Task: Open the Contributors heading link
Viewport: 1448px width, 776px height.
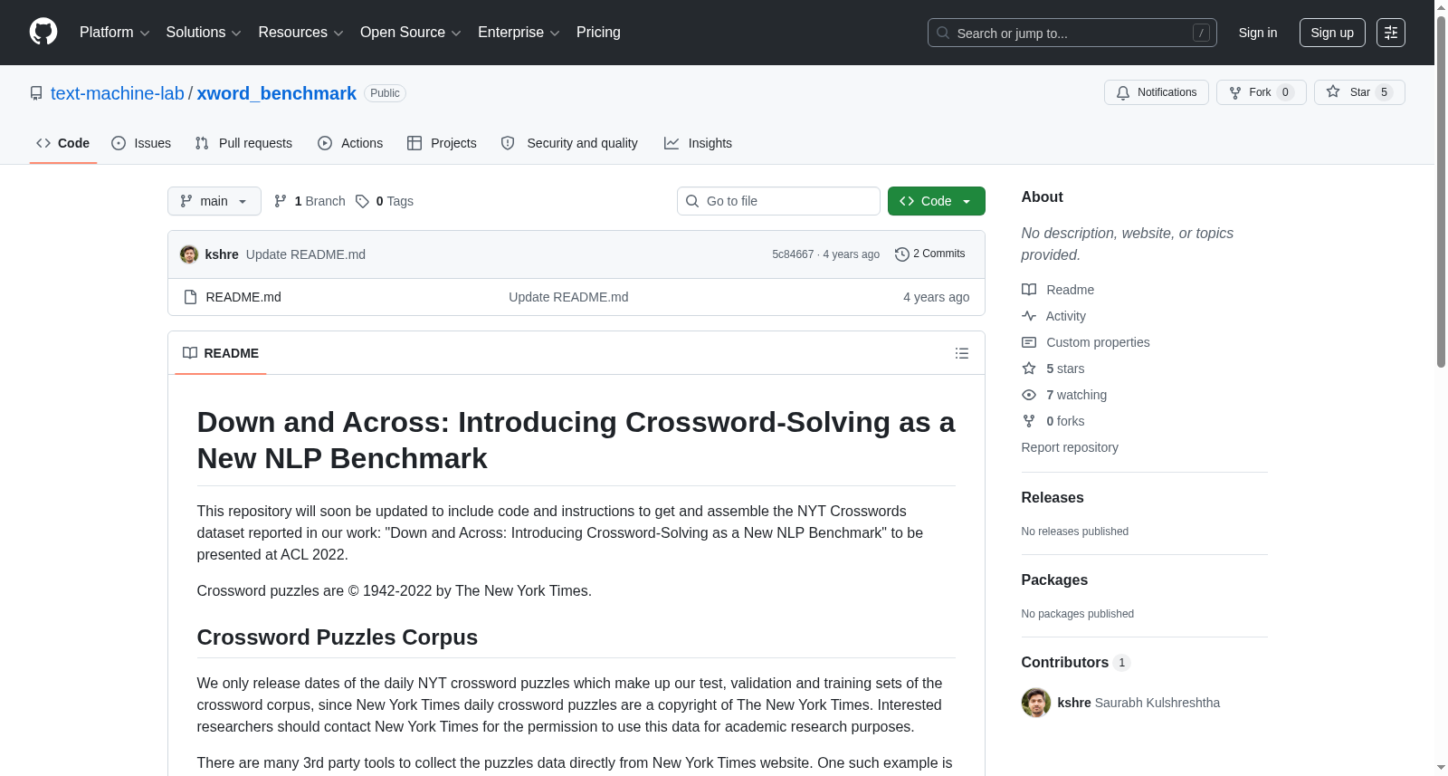Action: [1076, 663]
